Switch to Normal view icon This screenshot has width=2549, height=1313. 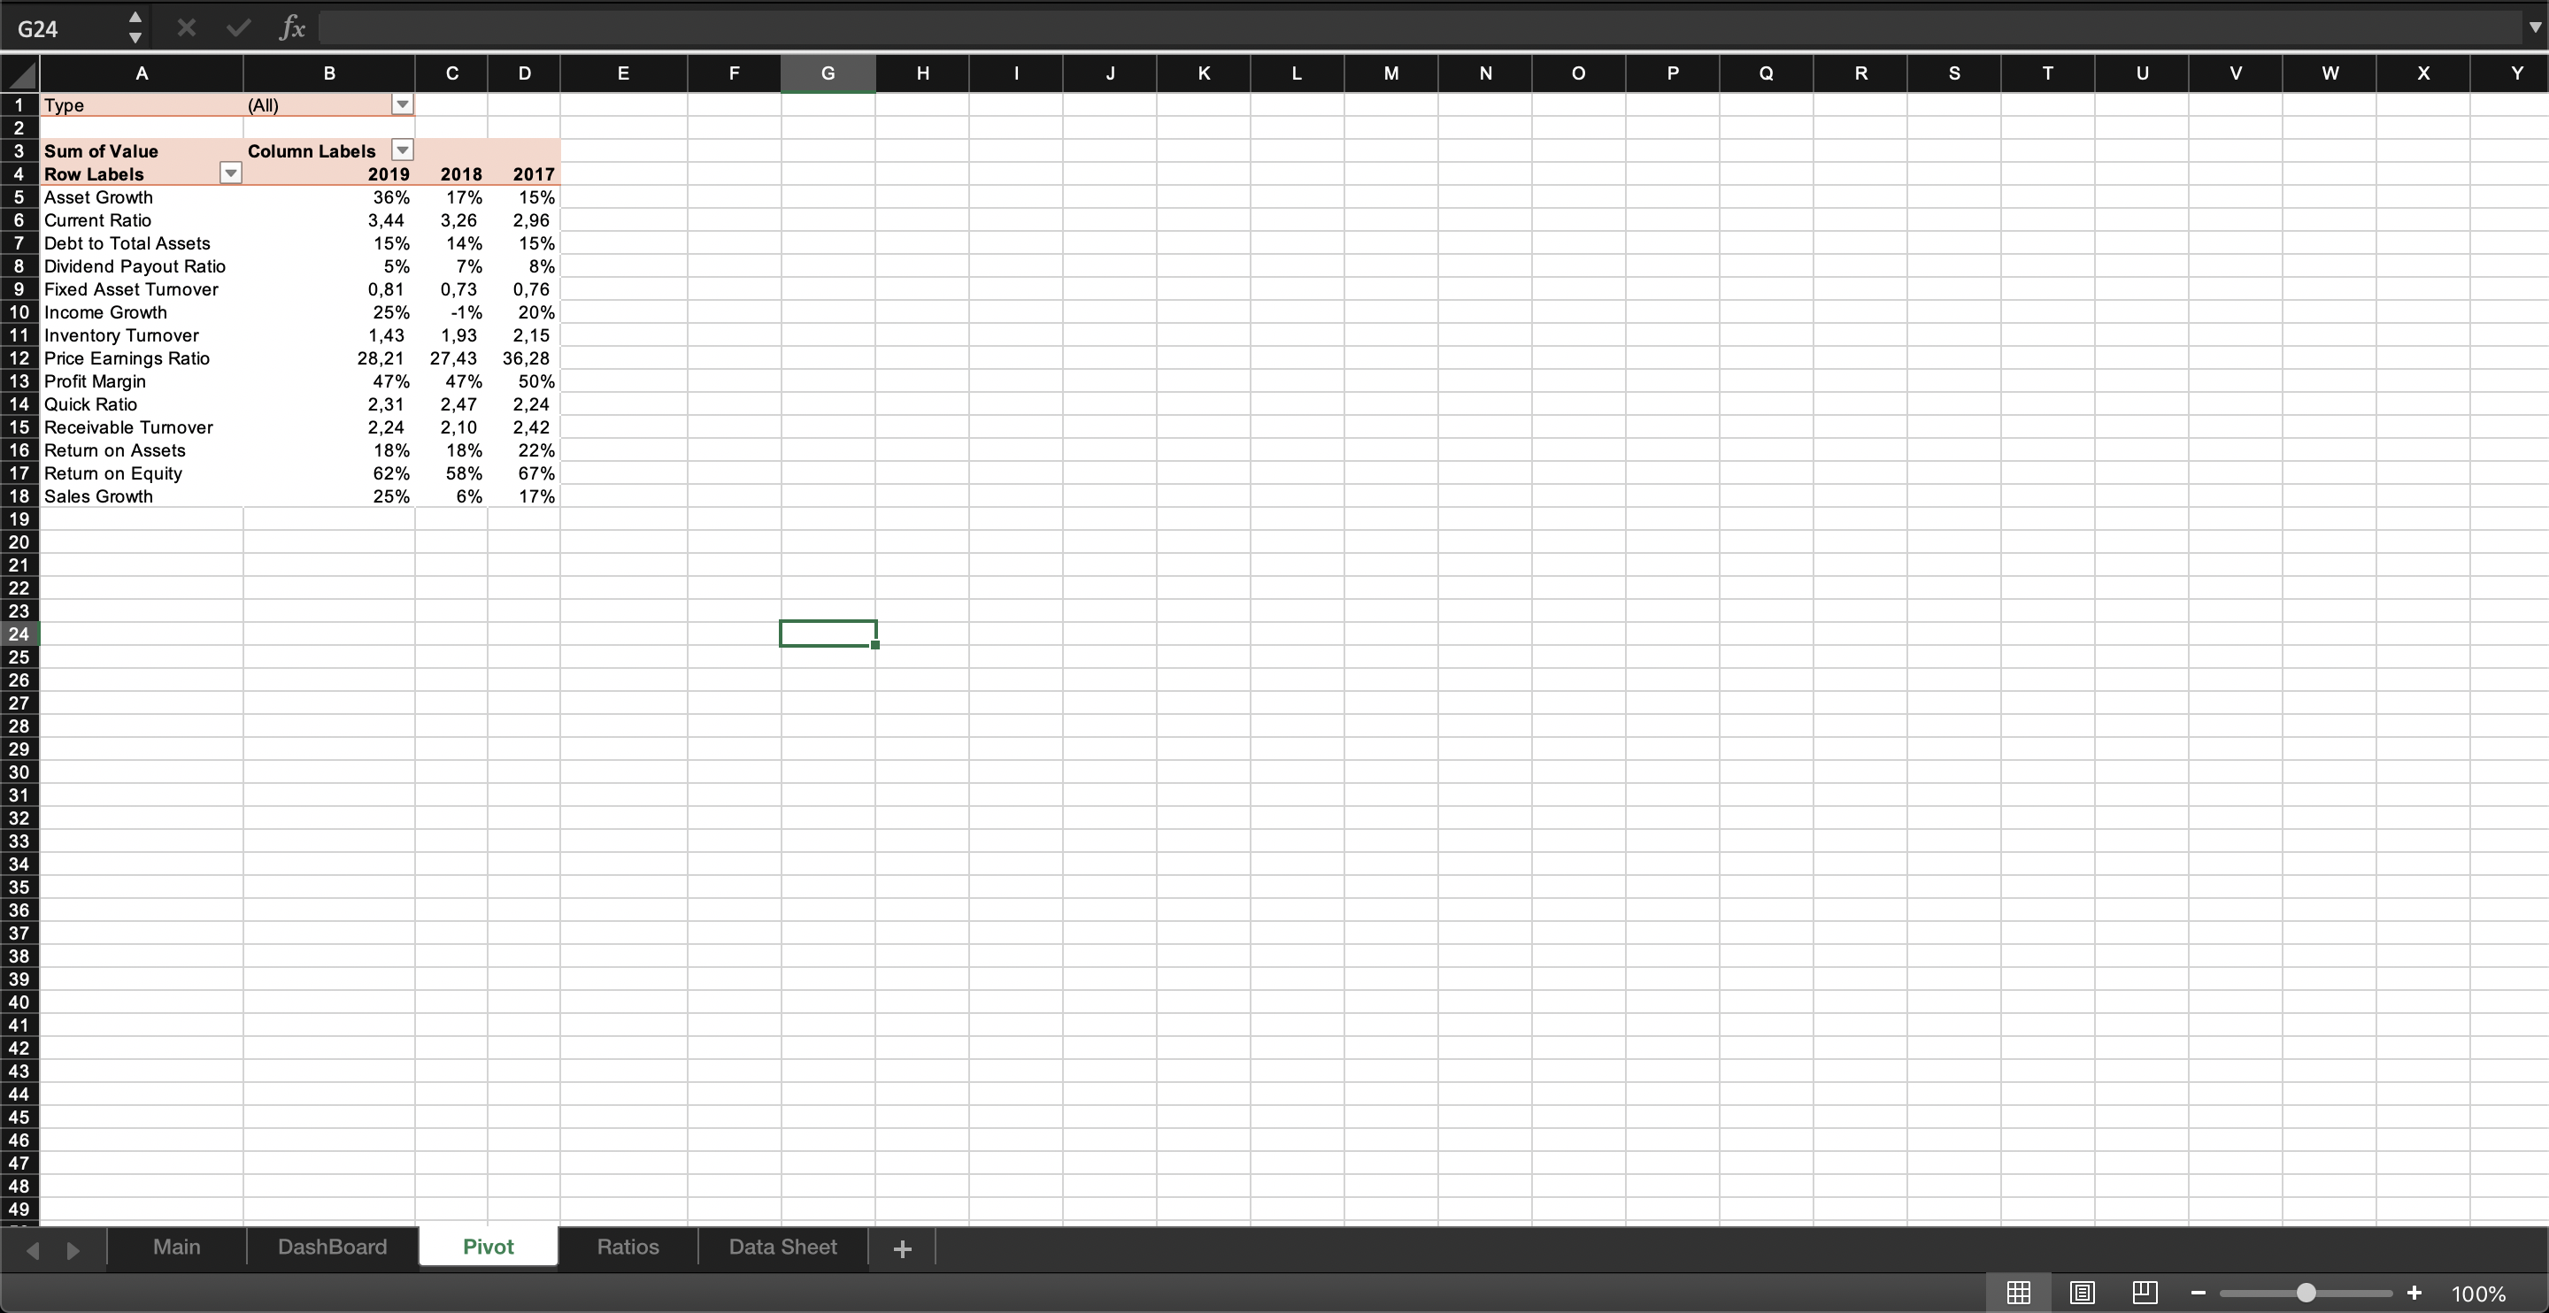(2019, 1293)
